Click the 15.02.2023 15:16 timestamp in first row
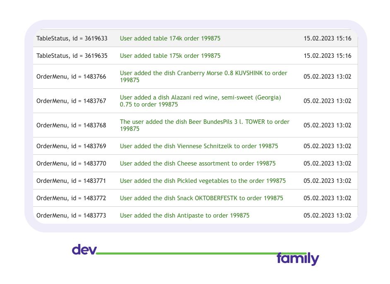The image size is (390, 284). click(x=327, y=38)
